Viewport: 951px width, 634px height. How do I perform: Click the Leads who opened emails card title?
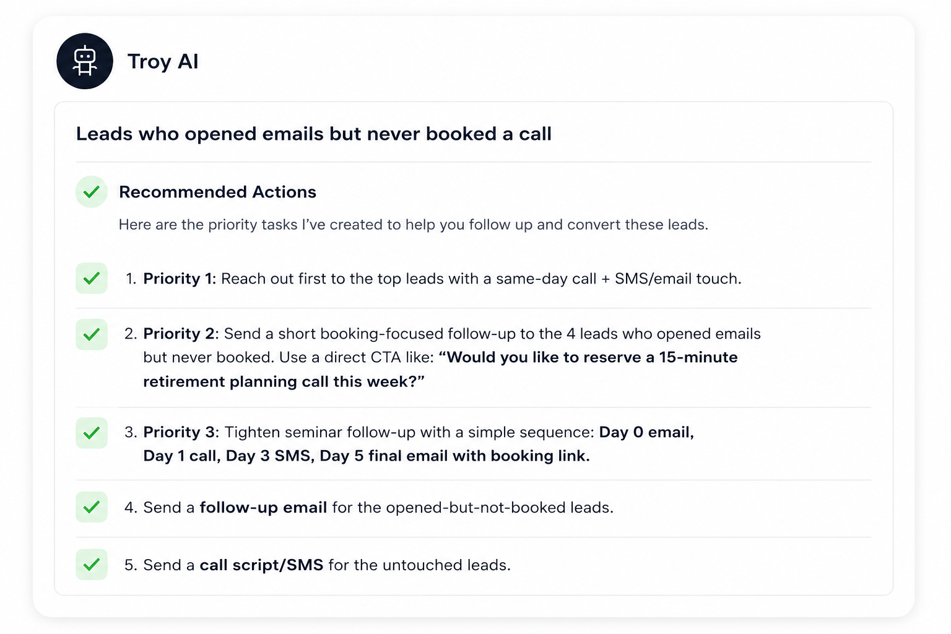314,134
